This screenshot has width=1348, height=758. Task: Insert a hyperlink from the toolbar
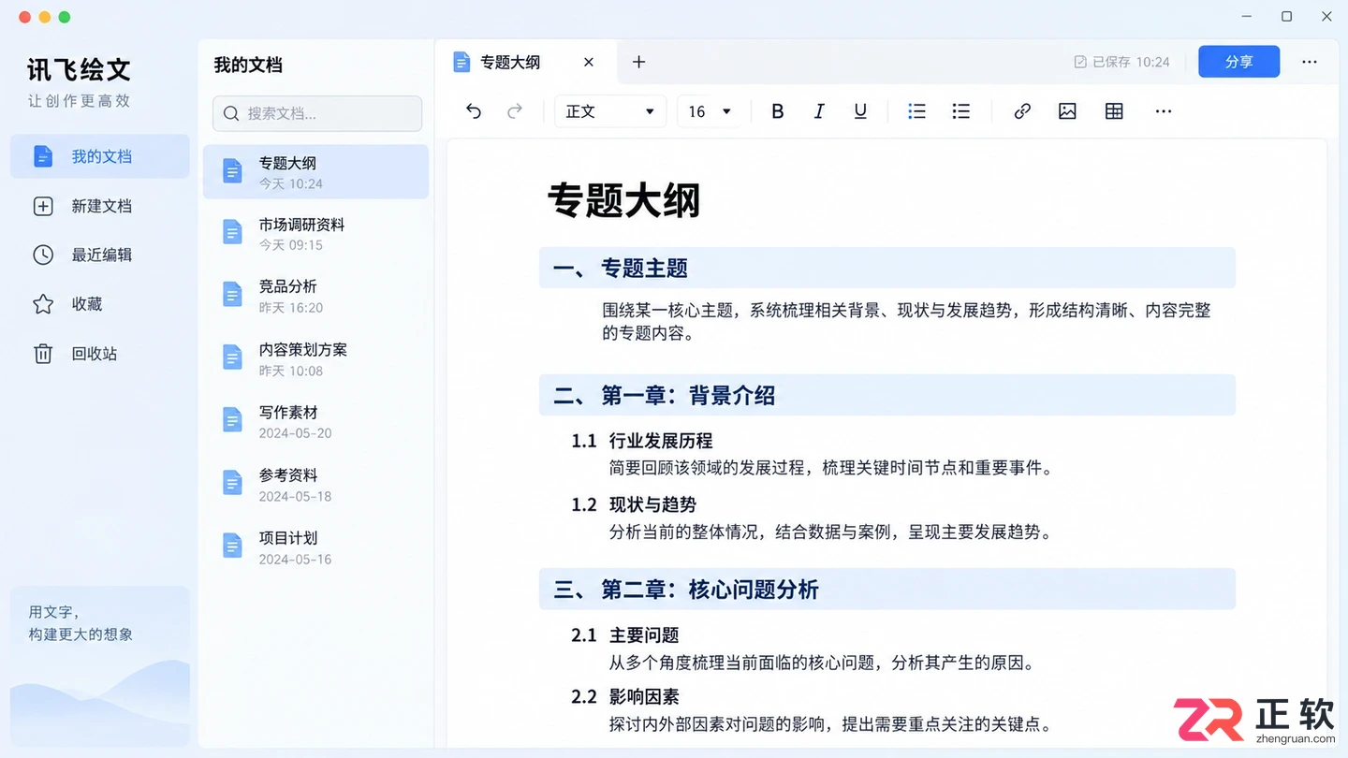[x=1022, y=111]
